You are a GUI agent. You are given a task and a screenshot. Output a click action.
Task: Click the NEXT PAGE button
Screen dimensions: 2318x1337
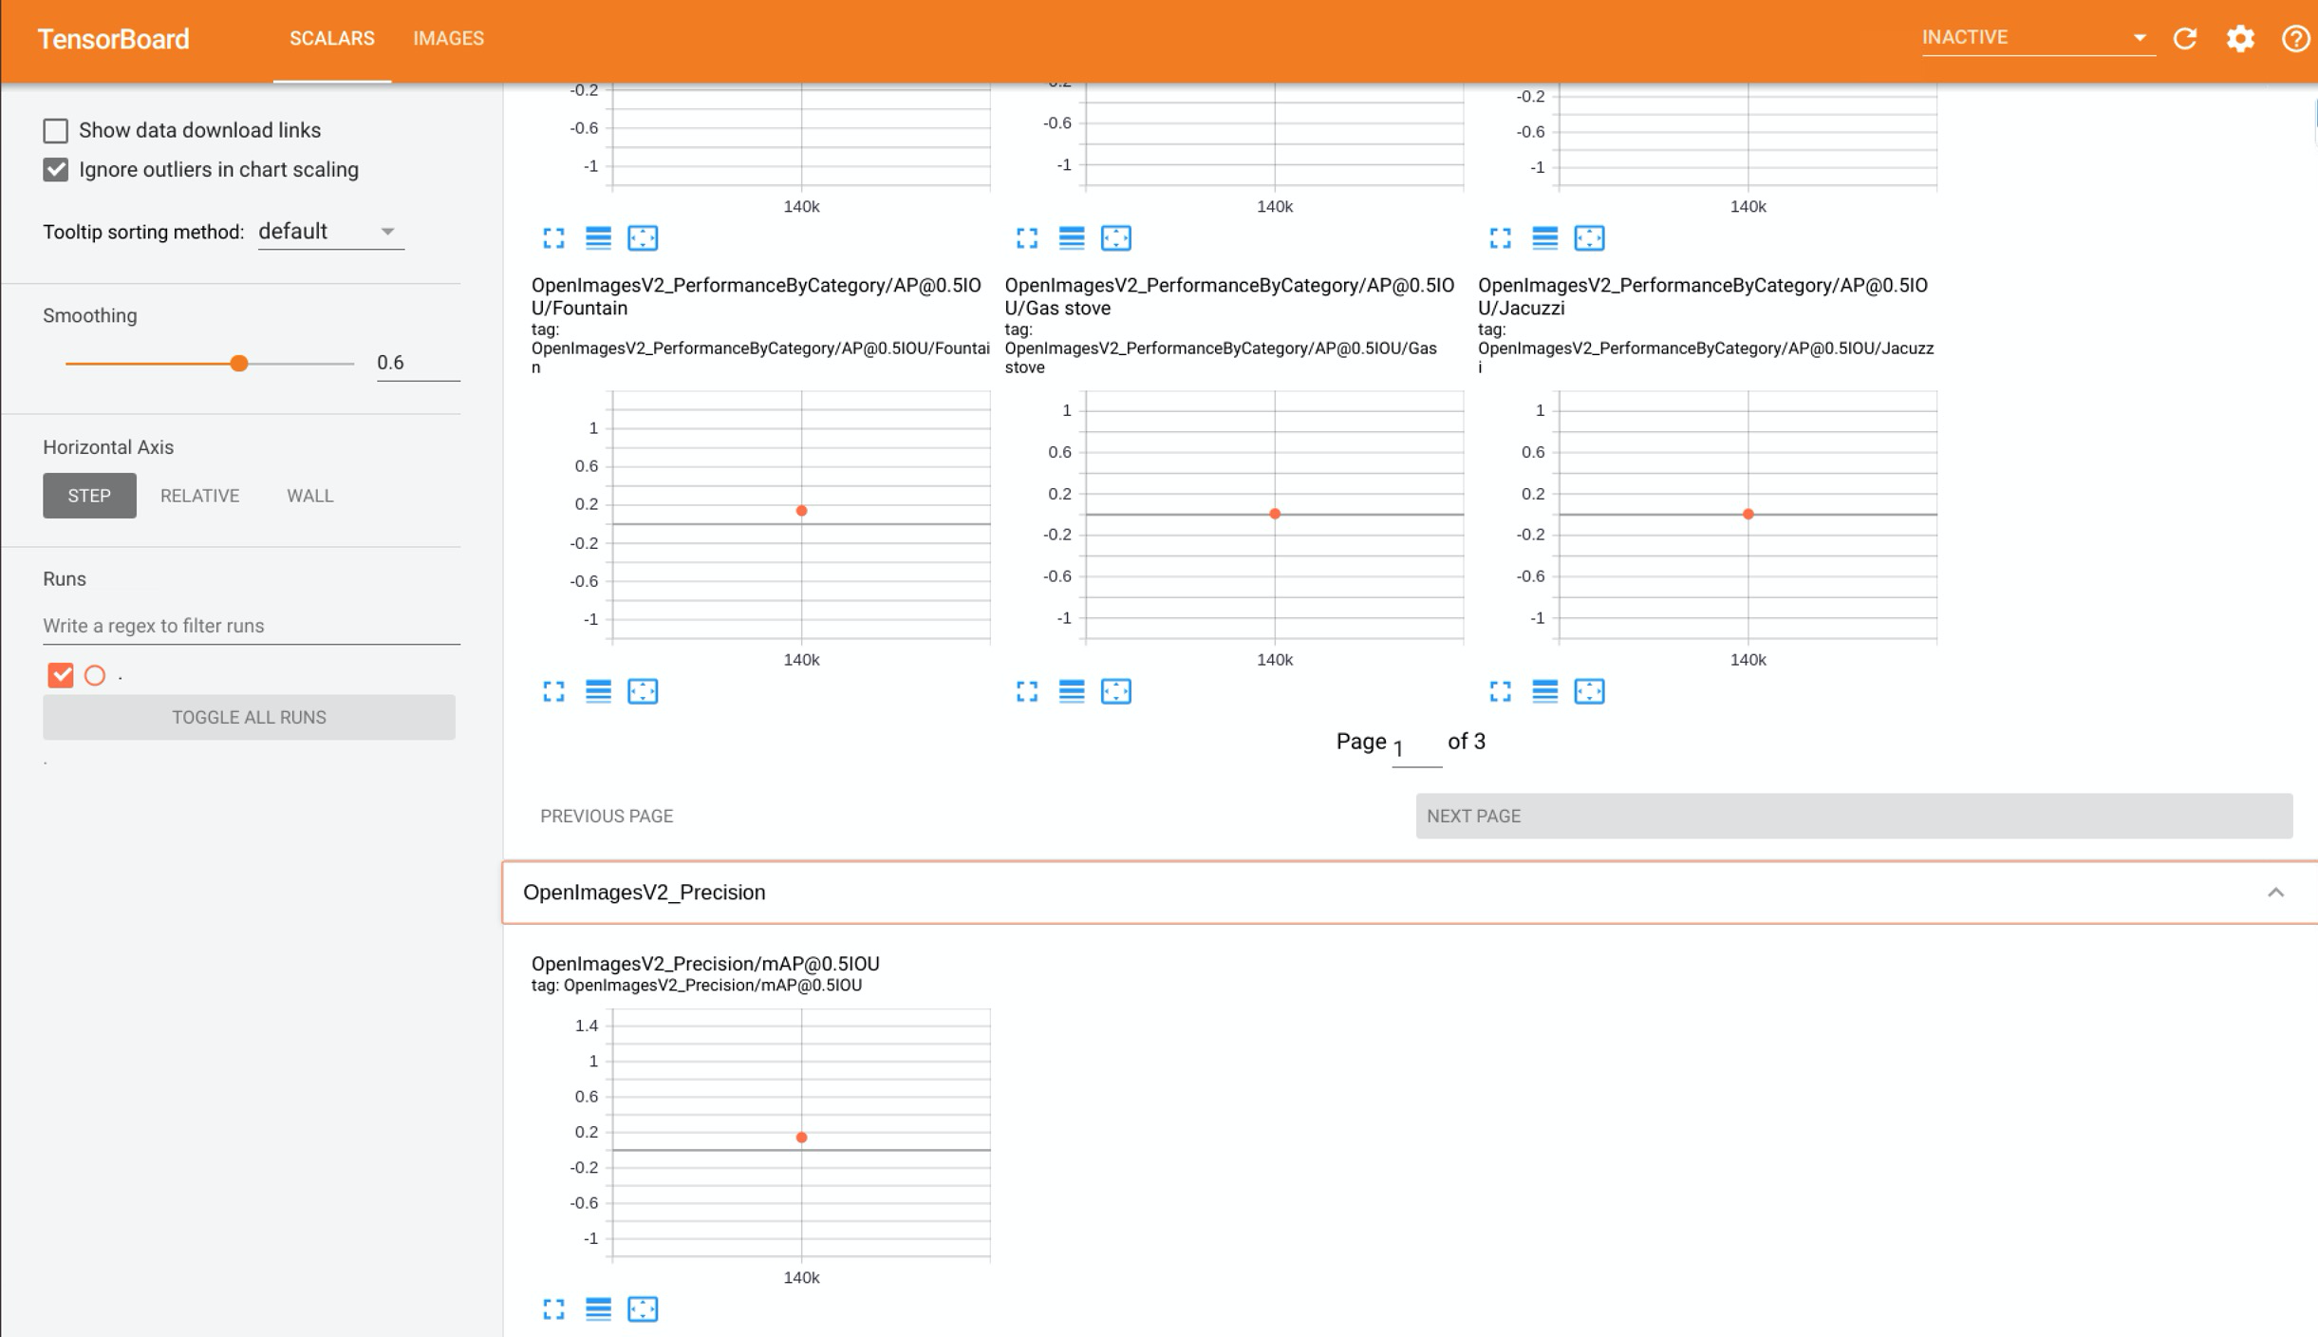[x=1853, y=816]
